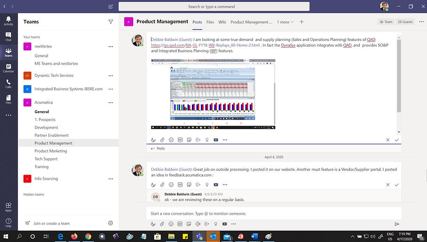This screenshot has width=427, height=242.
Task: Click Join or create a team
Action: coord(51,223)
